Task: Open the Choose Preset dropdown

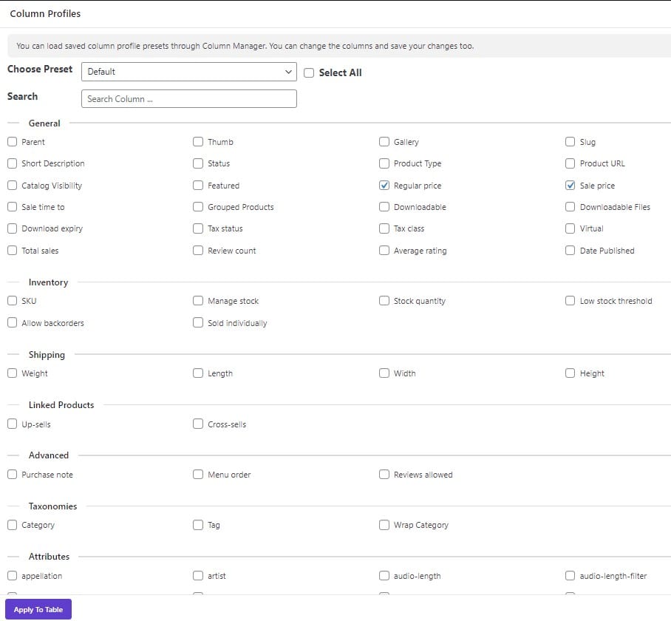Action: [x=188, y=72]
